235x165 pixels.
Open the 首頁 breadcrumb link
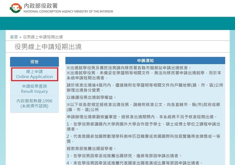14,37
